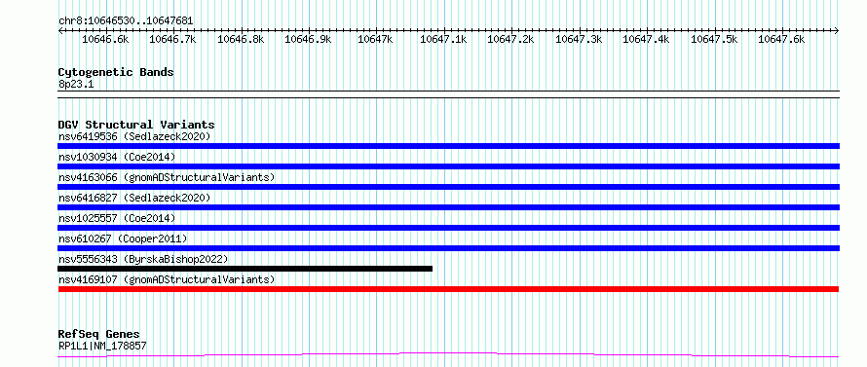The height and width of the screenshot is (367, 867).
Task: Click the nsv5556343 (ByrskaBishop2022) label
Action: (x=143, y=259)
